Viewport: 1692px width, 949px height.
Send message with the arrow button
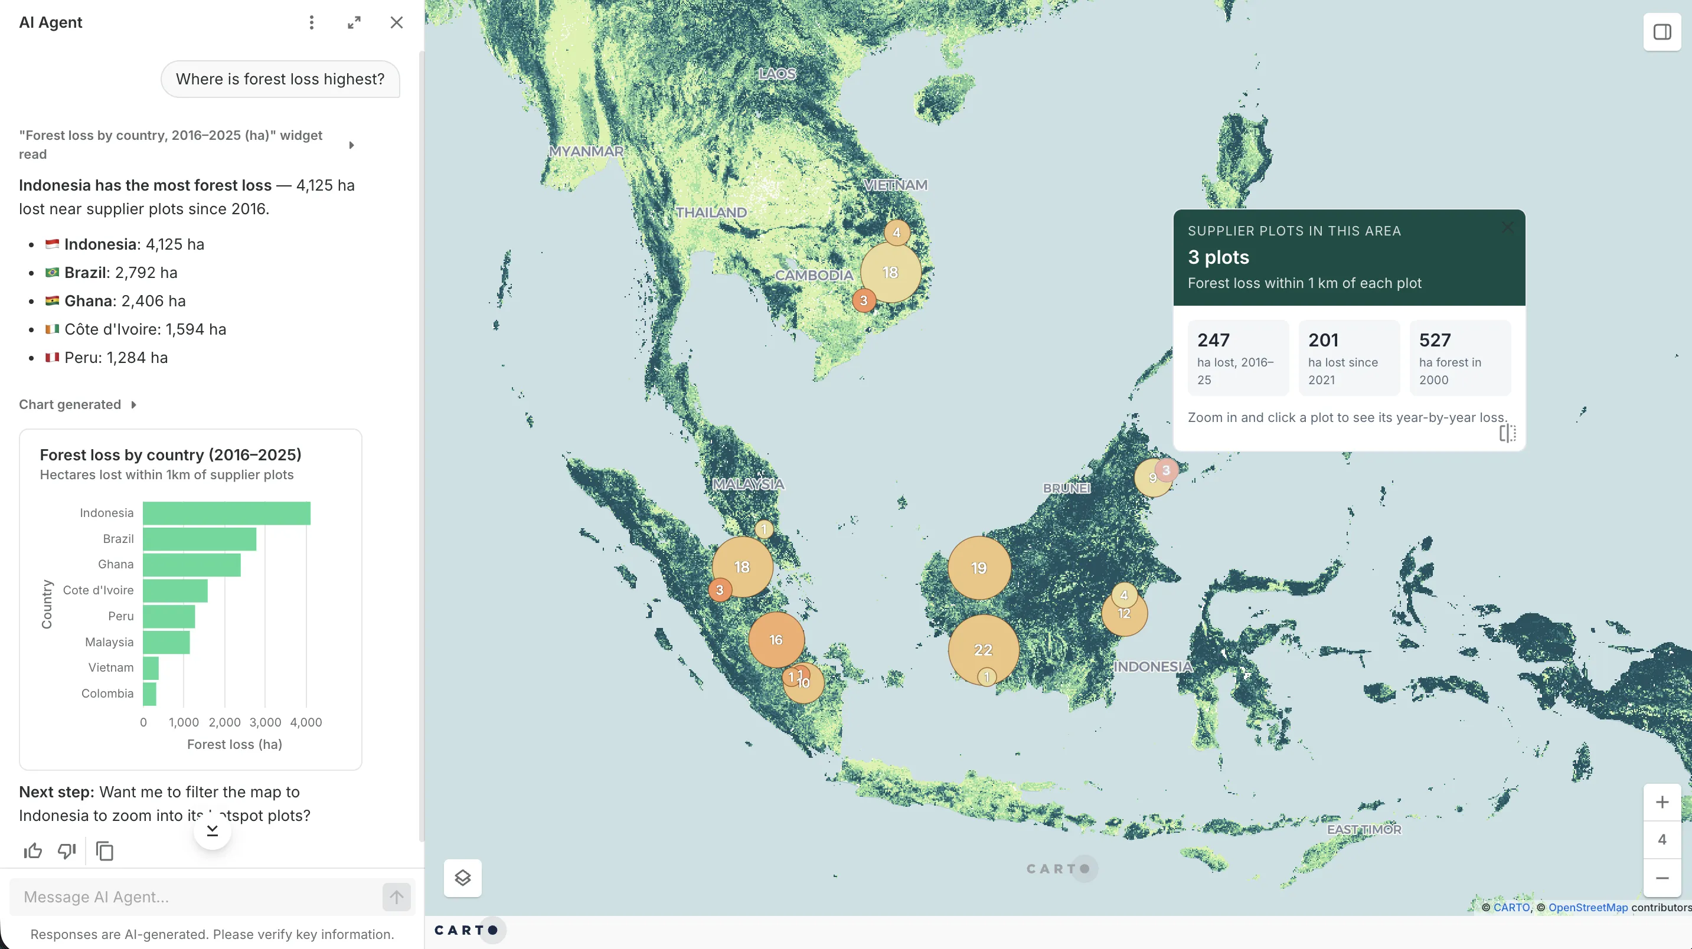point(397,897)
